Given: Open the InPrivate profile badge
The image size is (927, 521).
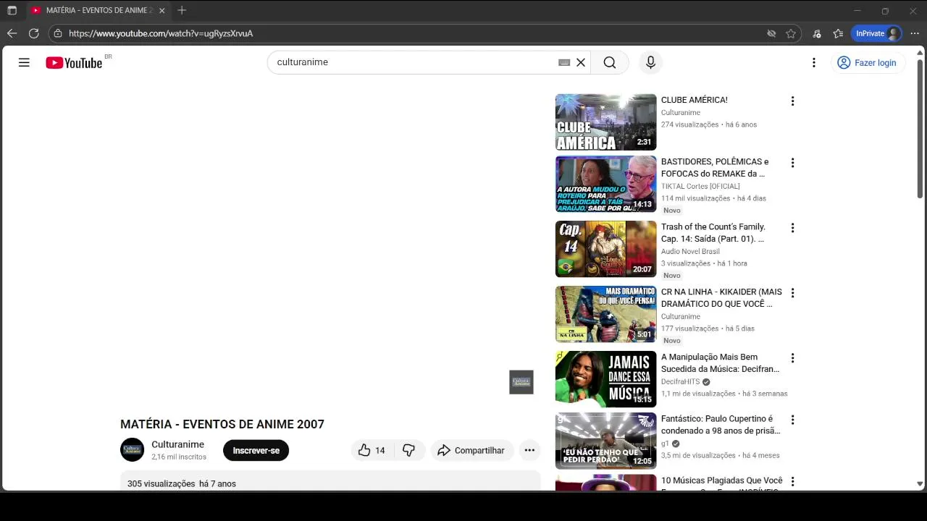Looking at the screenshot, I should (x=876, y=33).
